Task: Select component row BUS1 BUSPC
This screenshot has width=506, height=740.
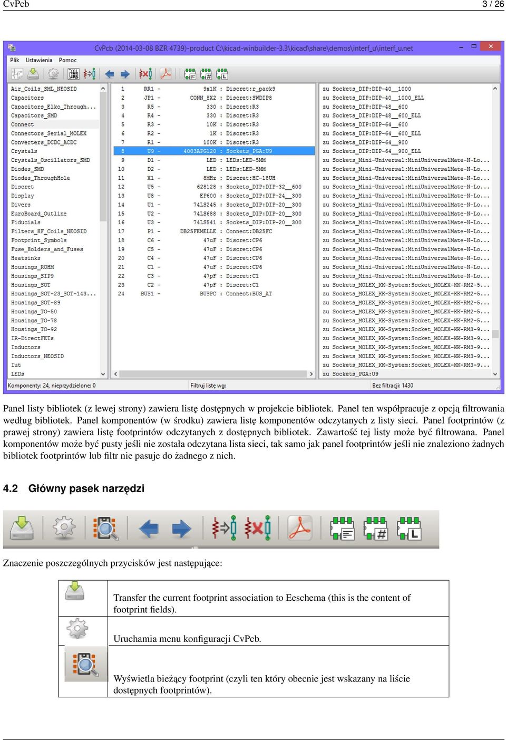Action: (x=213, y=294)
